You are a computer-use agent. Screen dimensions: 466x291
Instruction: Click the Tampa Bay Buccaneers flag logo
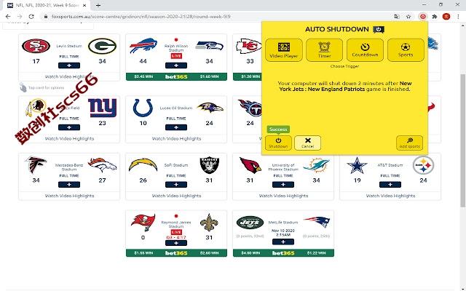143,222
